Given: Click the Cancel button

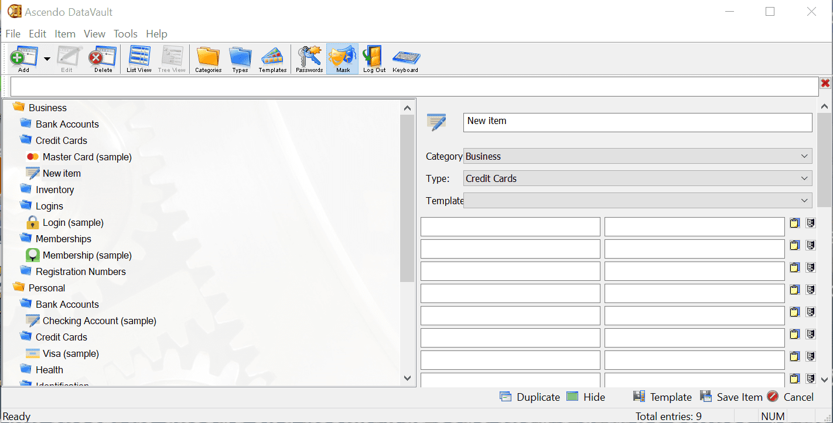Looking at the screenshot, I should (790, 397).
